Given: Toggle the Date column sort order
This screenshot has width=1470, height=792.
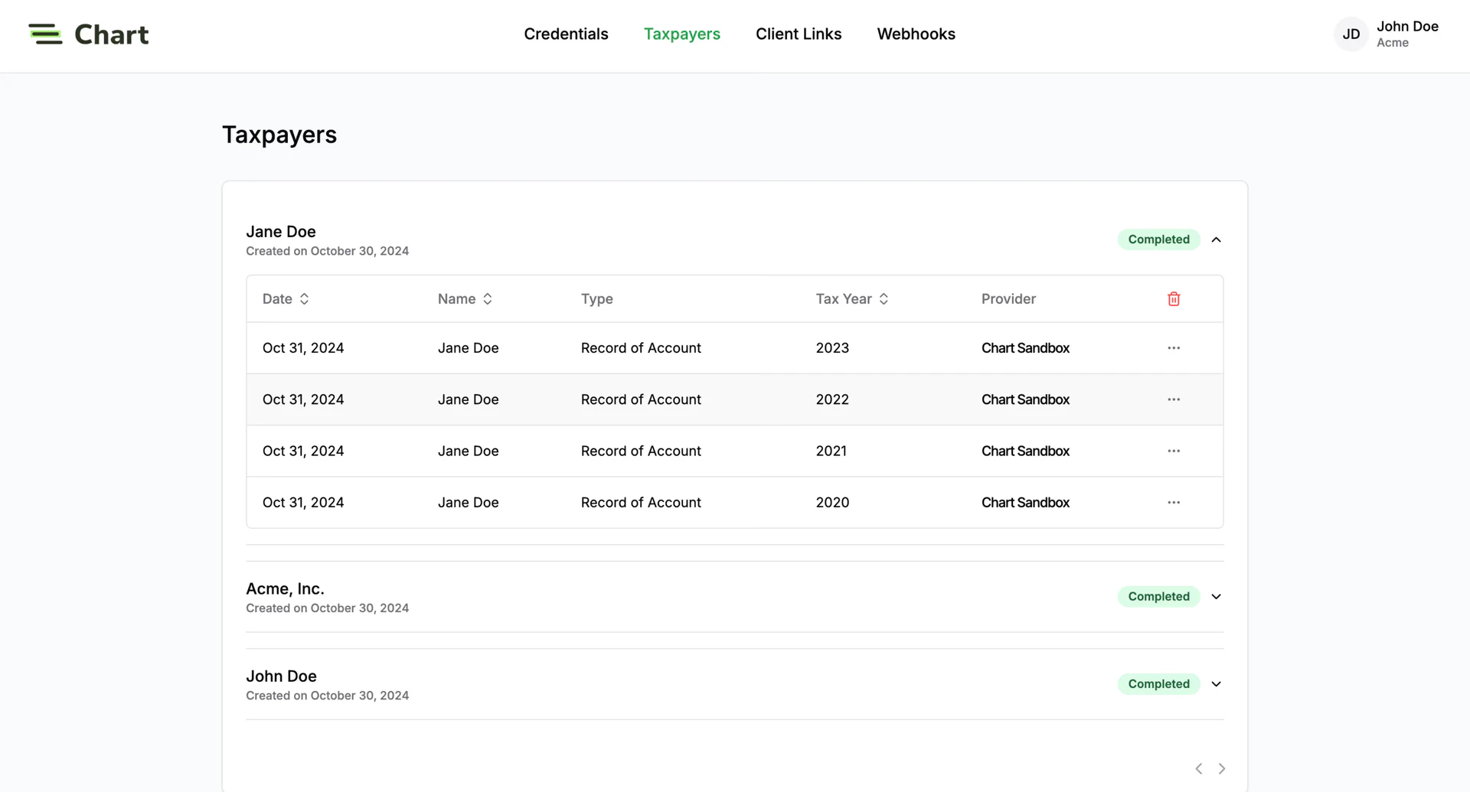Looking at the screenshot, I should 305,298.
